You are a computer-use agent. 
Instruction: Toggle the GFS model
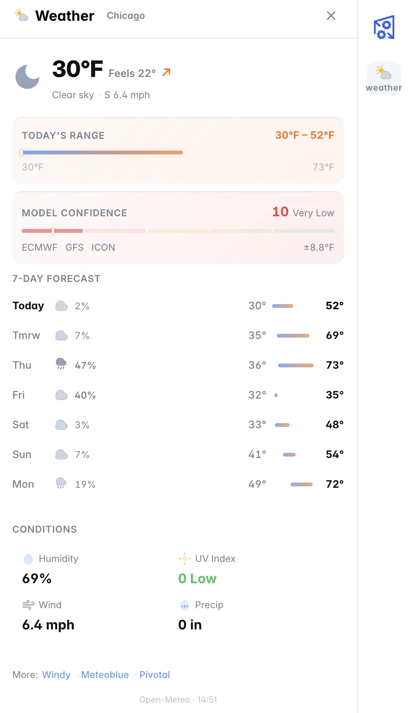(x=74, y=247)
